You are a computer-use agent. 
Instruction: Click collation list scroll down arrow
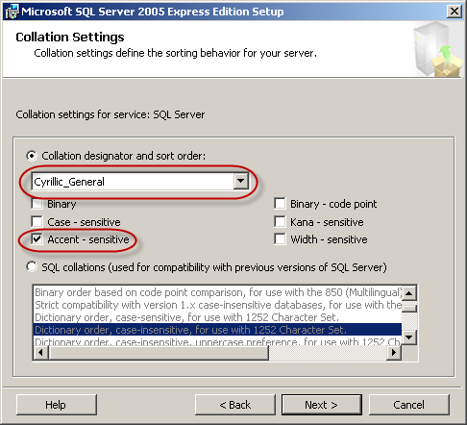(x=409, y=337)
